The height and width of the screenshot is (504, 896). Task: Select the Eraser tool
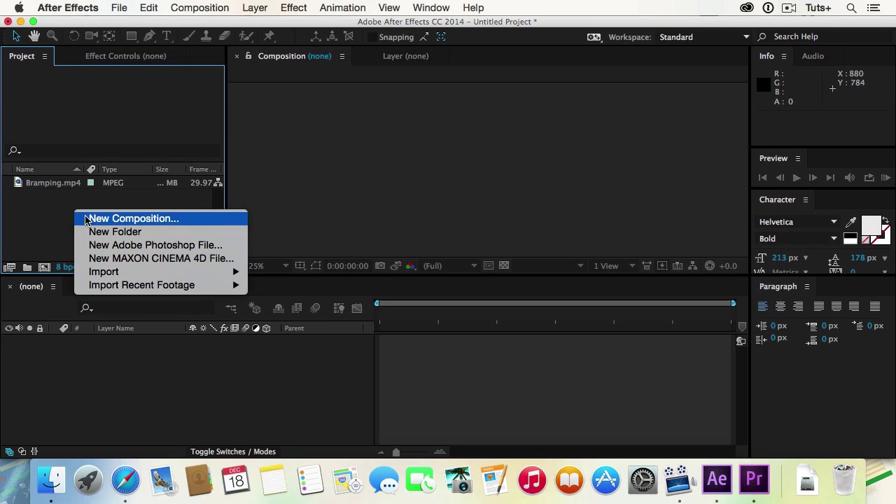[225, 36]
